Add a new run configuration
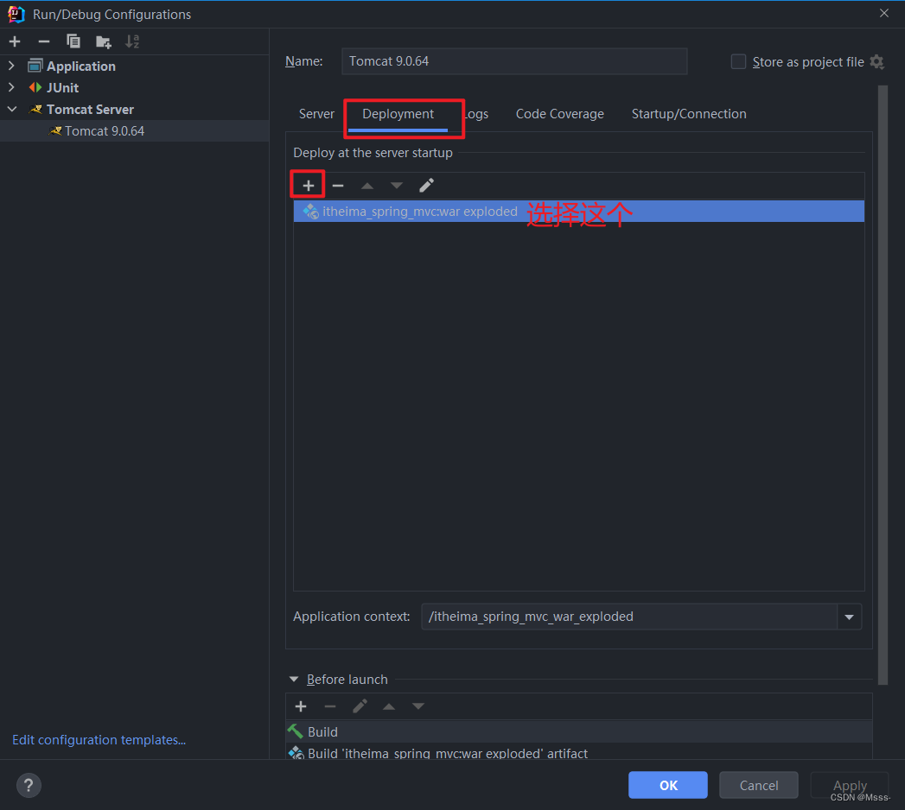Image resolution: width=905 pixels, height=810 pixels. click(x=14, y=41)
